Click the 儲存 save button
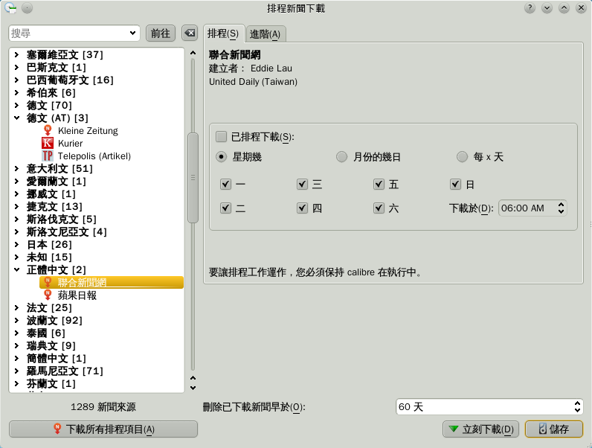Viewport: 592px width, 448px height. (x=554, y=429)
